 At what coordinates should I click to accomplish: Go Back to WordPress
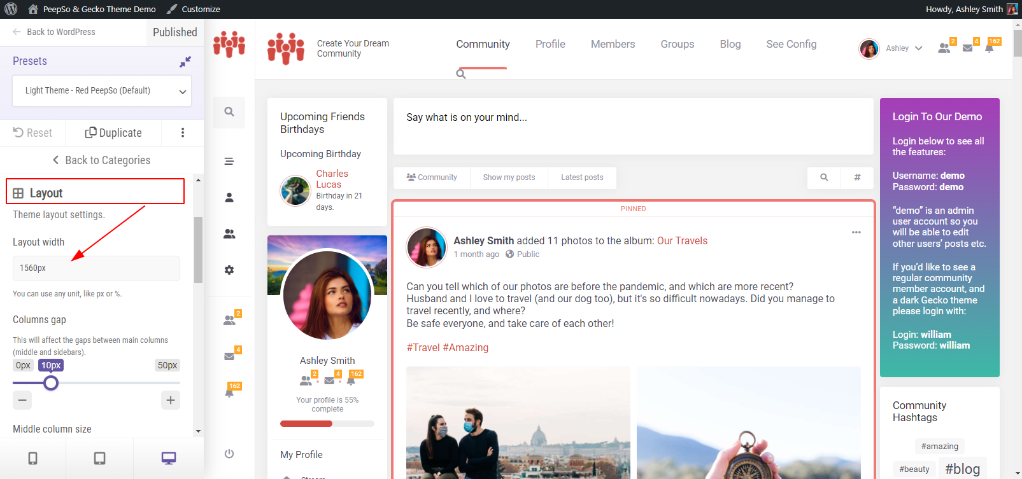click(x=54, y=32)
